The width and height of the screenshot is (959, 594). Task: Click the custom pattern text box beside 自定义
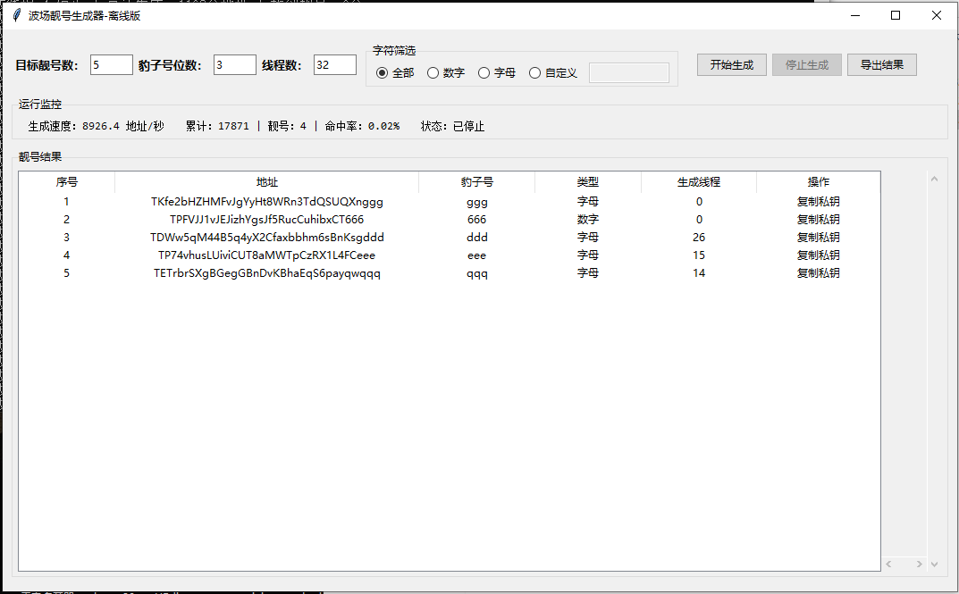point(628,72)
